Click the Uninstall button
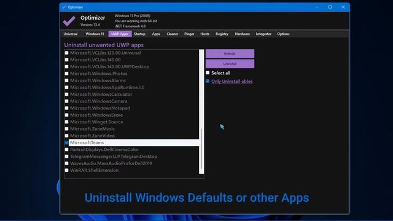393x221 pixels. pos(230,64)
